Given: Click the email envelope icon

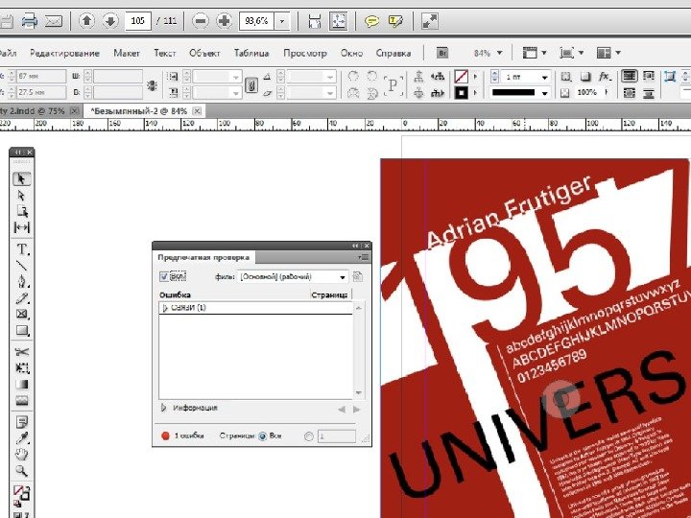Looking at the screenshot, I should click(54, 21).
